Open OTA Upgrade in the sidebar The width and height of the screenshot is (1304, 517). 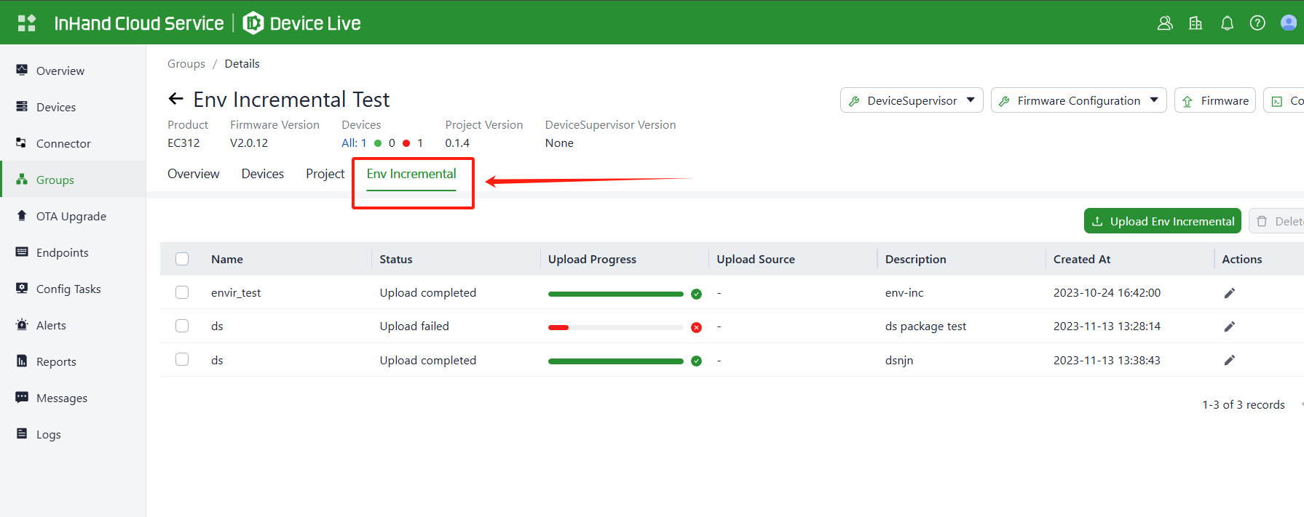pos(71,216)
